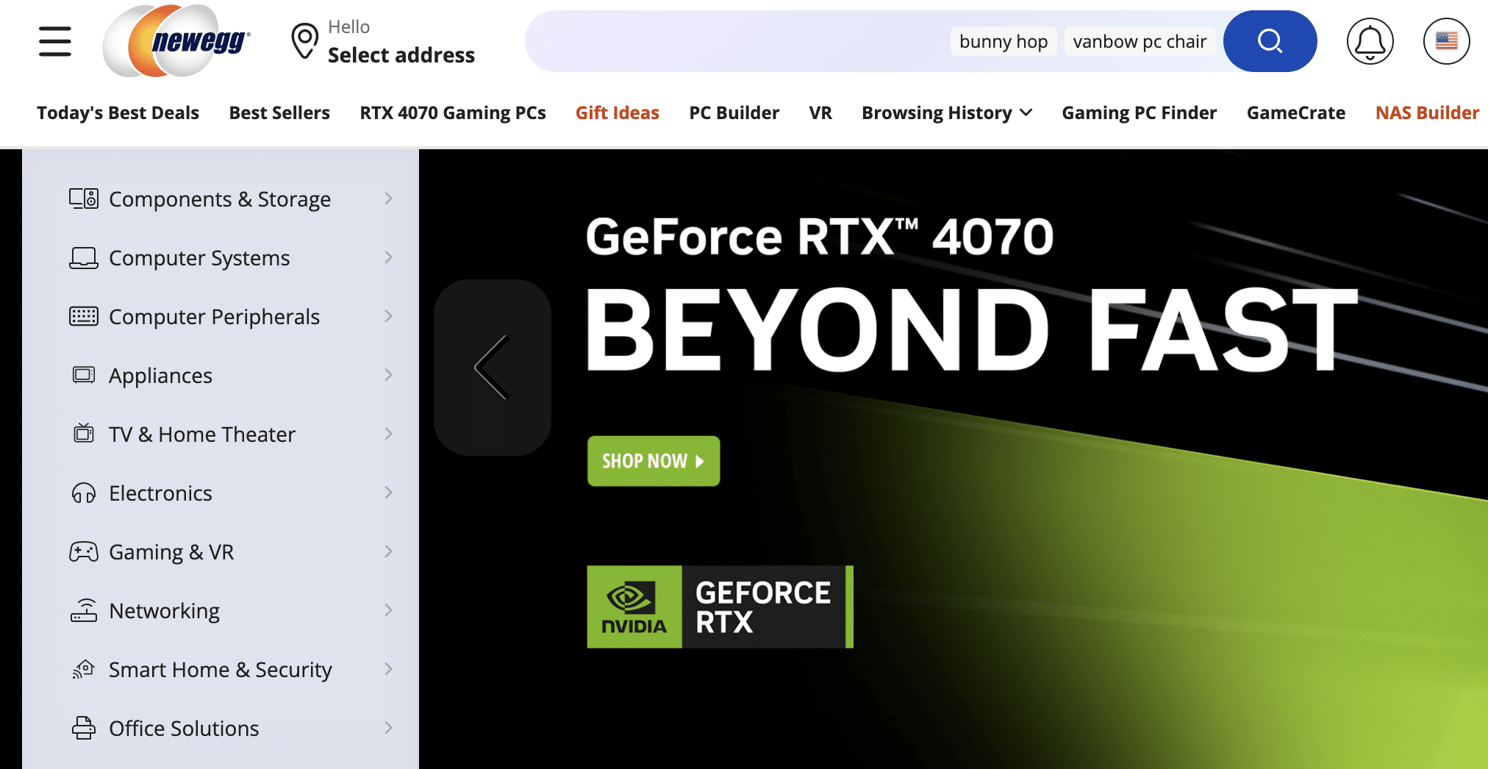The width and height of the screenshot is (1488, 769).
Task: Click the Electronics headphones icon
Action: (84, 493)
